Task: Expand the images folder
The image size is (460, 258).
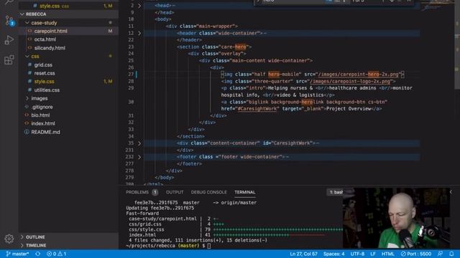Action: (69, 98)
